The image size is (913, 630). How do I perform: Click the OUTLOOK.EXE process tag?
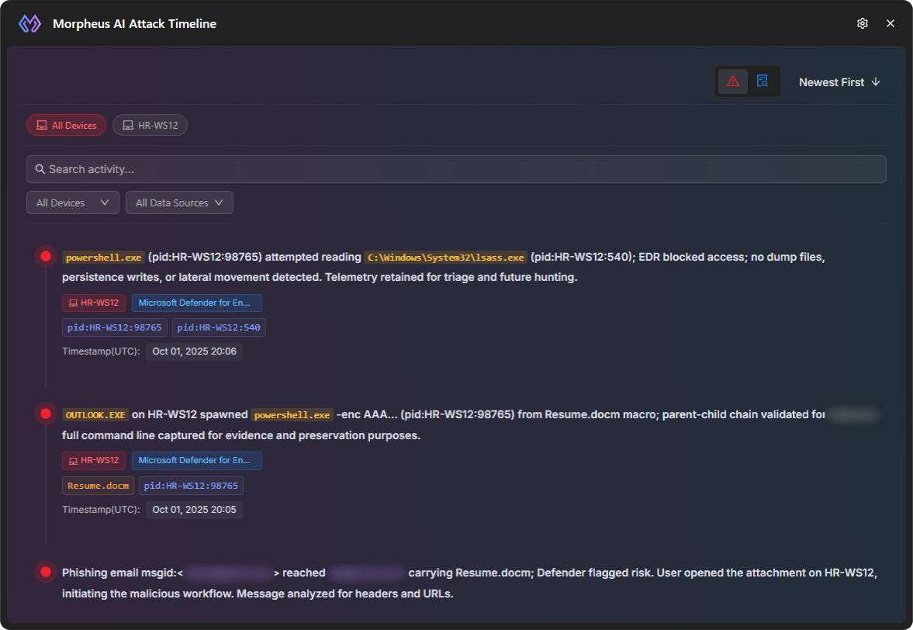tap(95, 415)
